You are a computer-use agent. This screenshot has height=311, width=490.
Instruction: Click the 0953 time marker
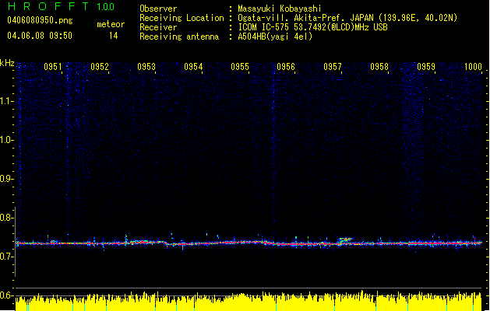tap(146, 67)
